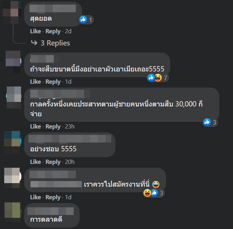Open the thumbs-up reaction with count 3 on the 30,000 comment
Screen dimensions: 233x229
tap(210, 122)
